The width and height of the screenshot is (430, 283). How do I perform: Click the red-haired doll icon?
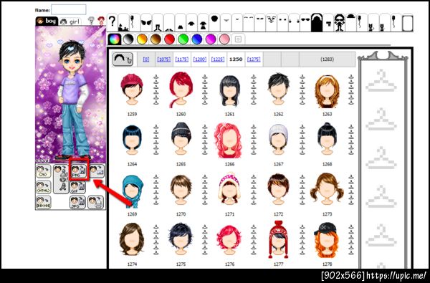coord(102,21)
